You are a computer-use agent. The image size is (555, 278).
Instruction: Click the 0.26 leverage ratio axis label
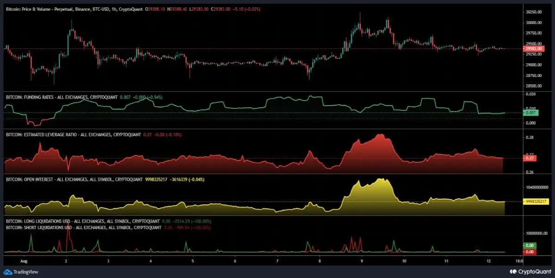pos(530,172)
